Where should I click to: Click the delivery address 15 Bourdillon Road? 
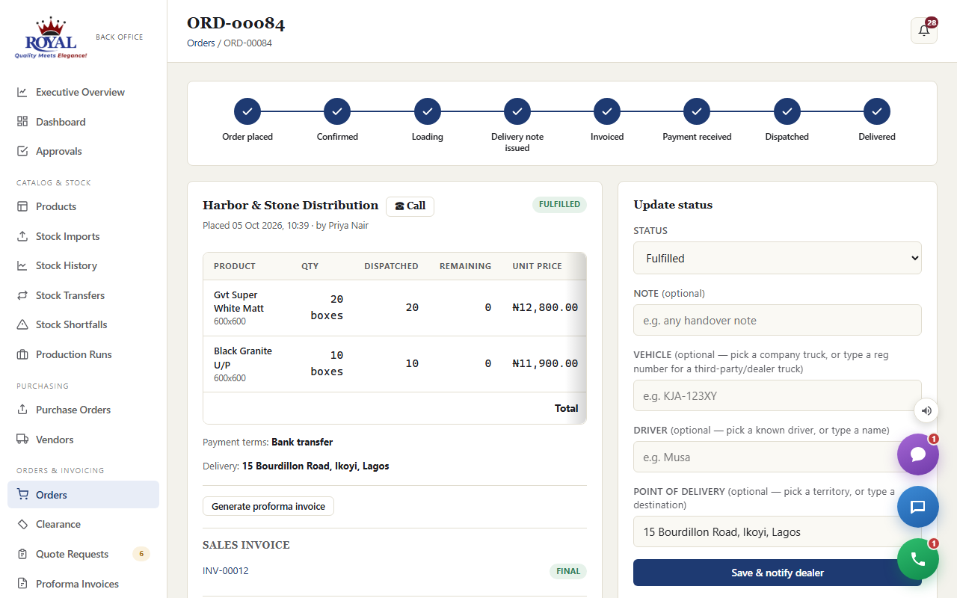(x=316, y=466)
